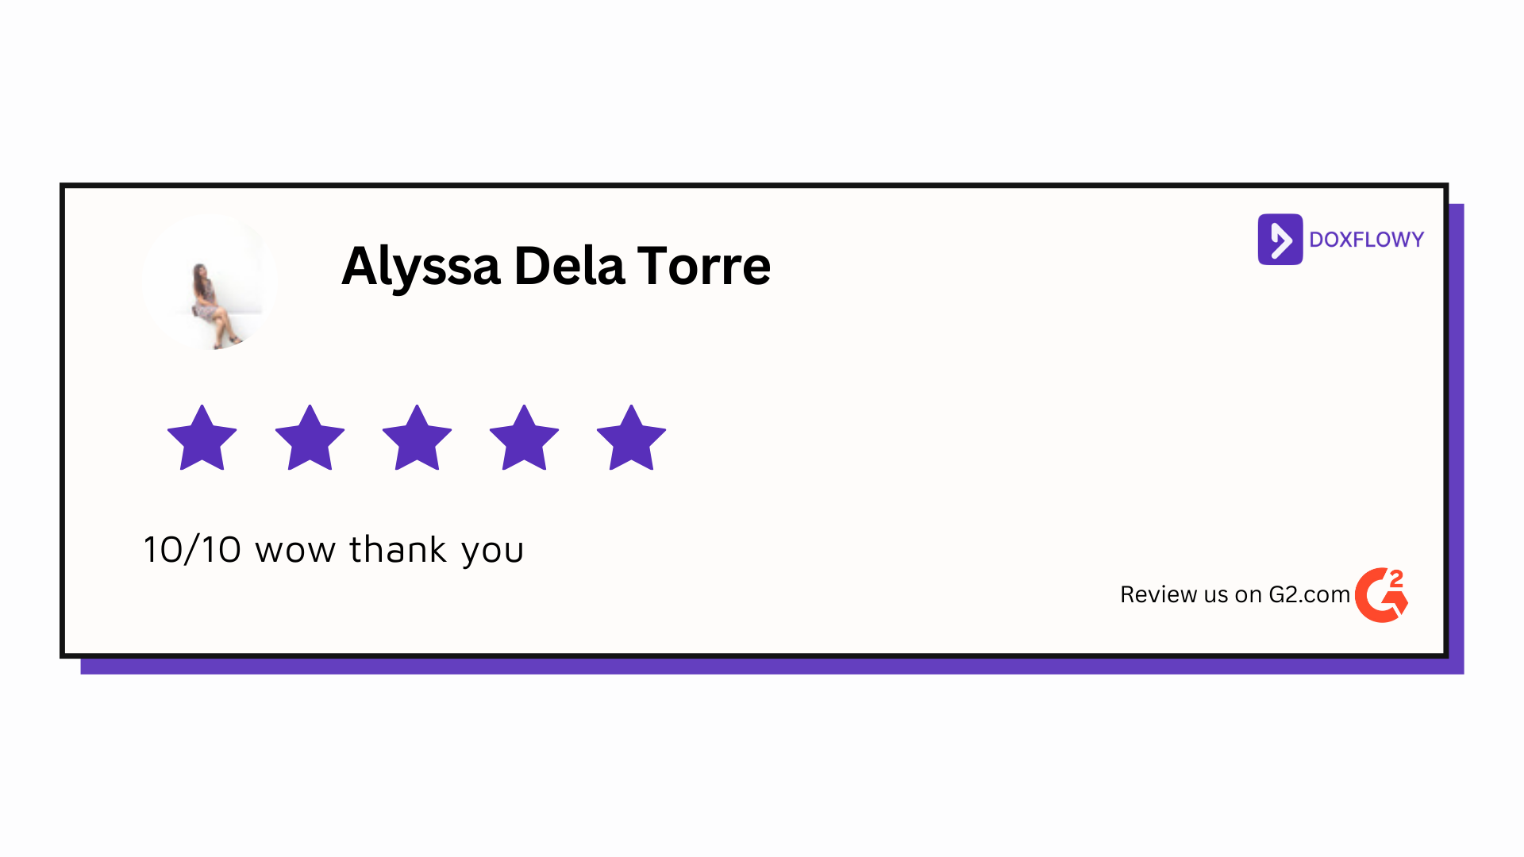Click the words "thank you" in the review

point(437,550)
